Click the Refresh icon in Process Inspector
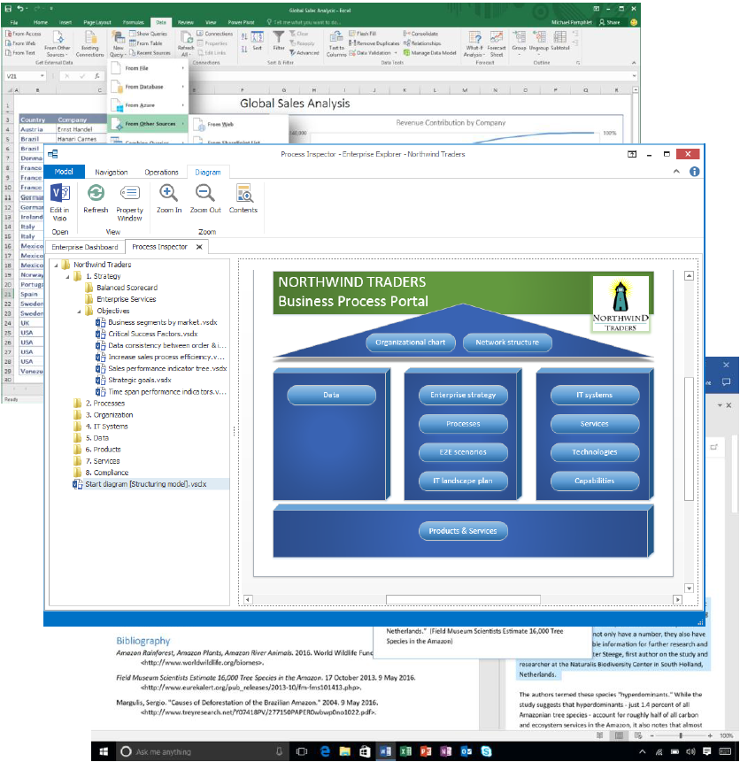This screenshot has width=740, height=762. [x=96, y=193]
